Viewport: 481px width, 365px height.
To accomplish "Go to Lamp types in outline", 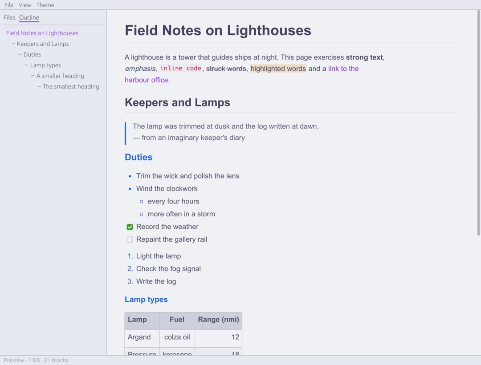I will click(45, 65).
